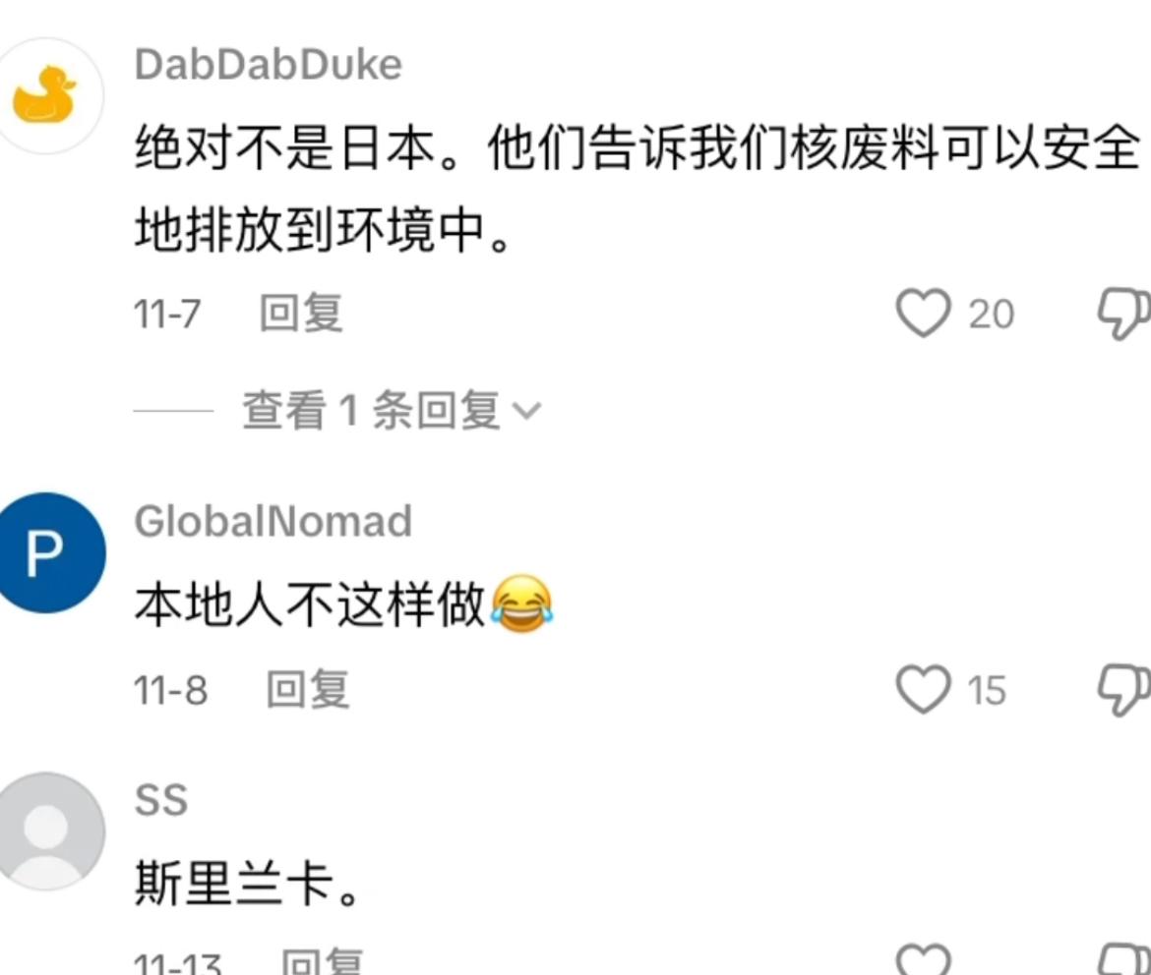
Task: Click the chevron next to 查看 1 条回复
Action: tap(526, 411)
